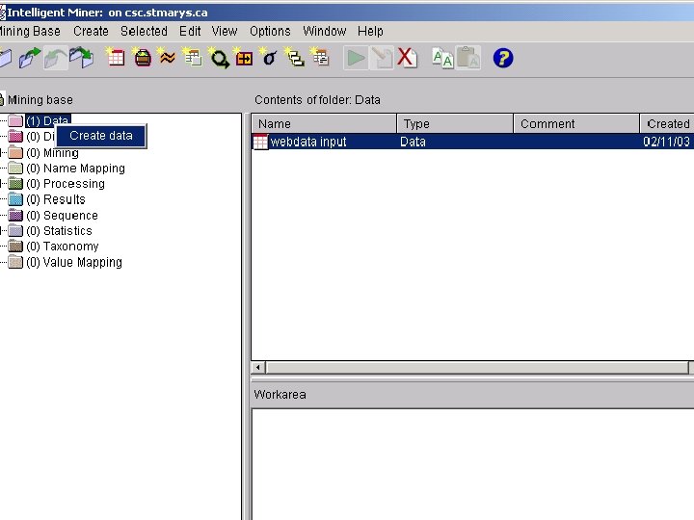The height and width of the screenshot is (520, 694).
Task: Open the Options menu
Action: [270, 32]
